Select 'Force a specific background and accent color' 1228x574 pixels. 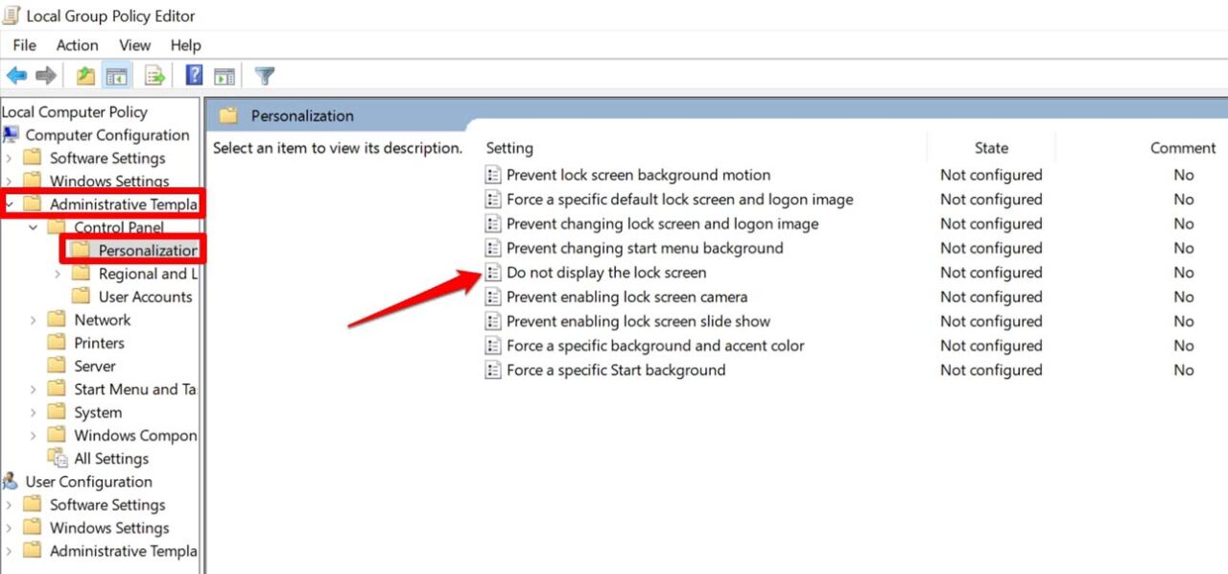655,346
